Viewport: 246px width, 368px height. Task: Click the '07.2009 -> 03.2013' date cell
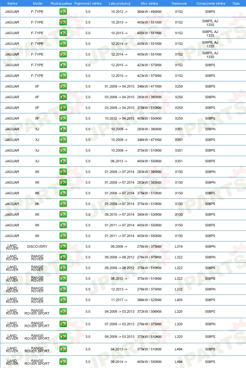[x=120, y=324]
